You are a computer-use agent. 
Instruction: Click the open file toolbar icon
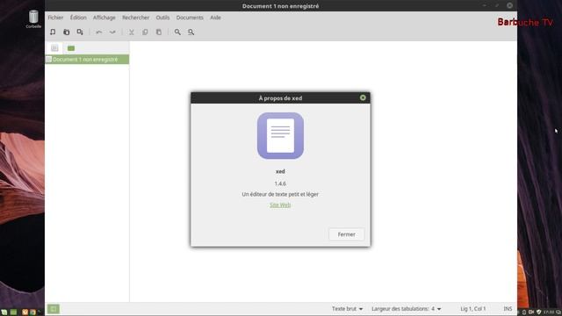click(67, 32)
